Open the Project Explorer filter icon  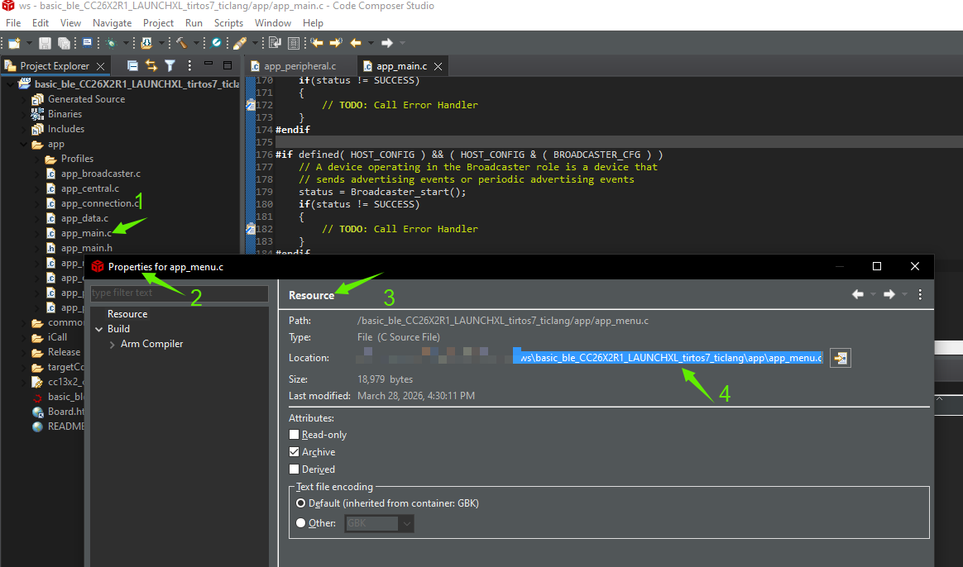(x=170, y=65)
